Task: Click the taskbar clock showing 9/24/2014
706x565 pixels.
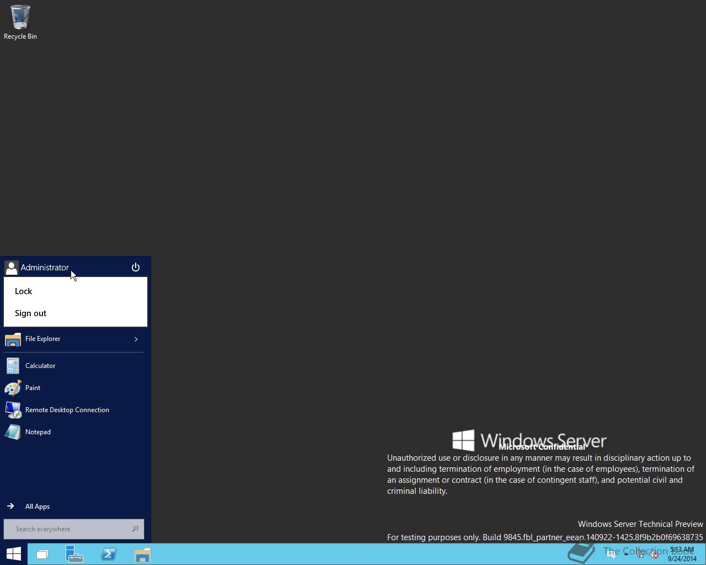Action: pos(682,554)
